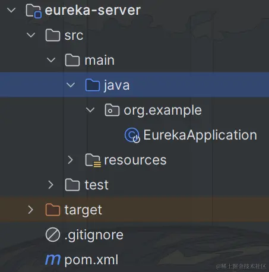Select the EurekaApplication class
The width and height of the screenshot is (269, 272).
(x=200, y=135)
